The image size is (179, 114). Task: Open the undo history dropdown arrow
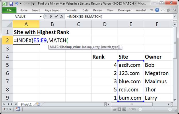pos(21,4)
